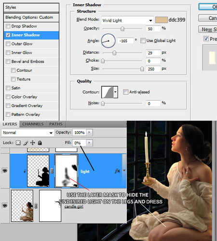This screenshot has width=217, height=241.
Task: Click the Distance slider handle
Action: tap(114, 53)
